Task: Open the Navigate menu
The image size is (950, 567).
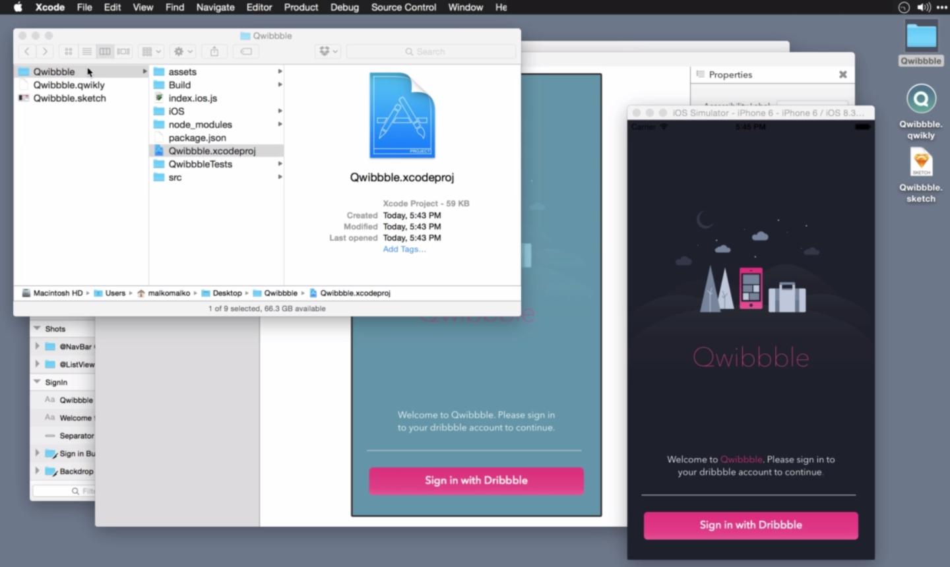Action: (x=215, y=7)
